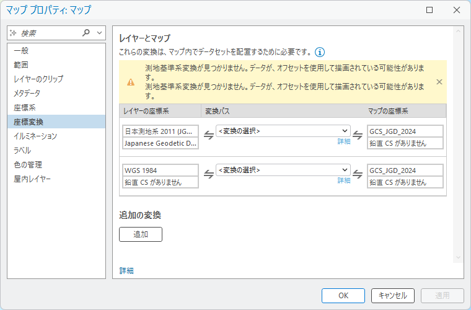Click the キャンセル button
Viewport: 471px width, 310px height.
pyautogui.click(x=392, y=296)
